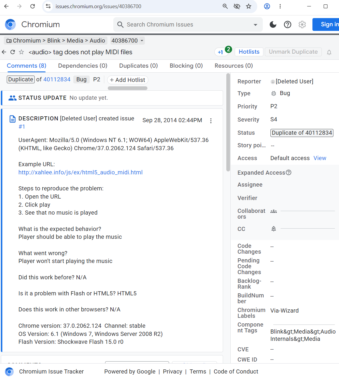This screenshot has width=339, height=377.
Task: Switch to Duplicates (0) tab
Action: click(x=138, y=66)
